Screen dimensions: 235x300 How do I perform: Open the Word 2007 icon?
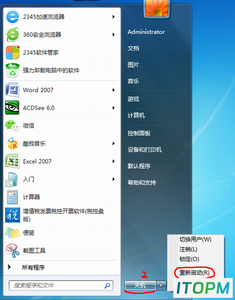12,90
